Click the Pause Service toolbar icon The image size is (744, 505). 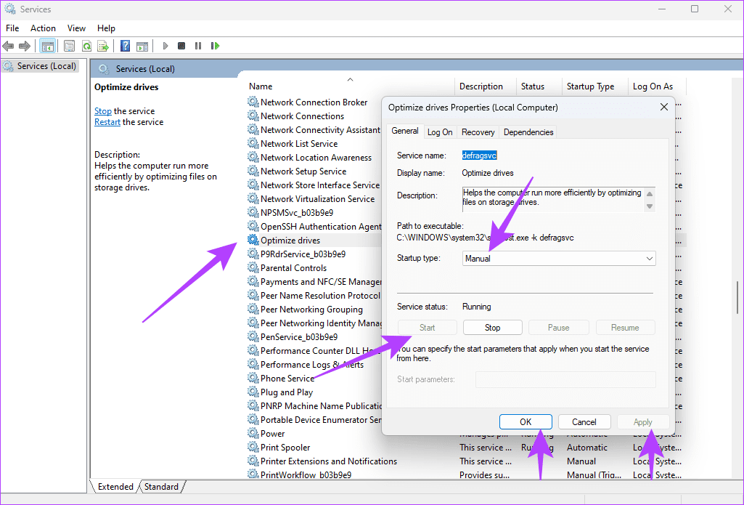(198, 46)
